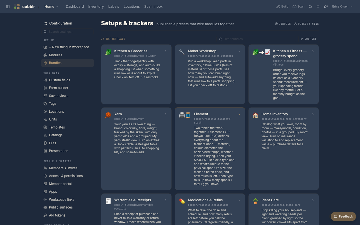Expand Maker Workshop chevron
This screenshot has height=225, width=360.
(239, 51)
